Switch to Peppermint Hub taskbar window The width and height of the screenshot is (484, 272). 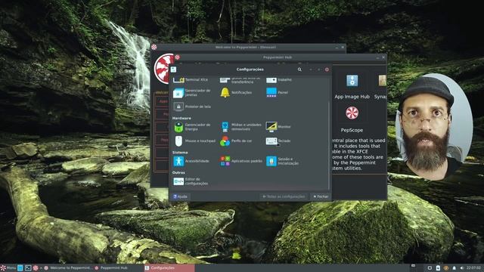119,268
